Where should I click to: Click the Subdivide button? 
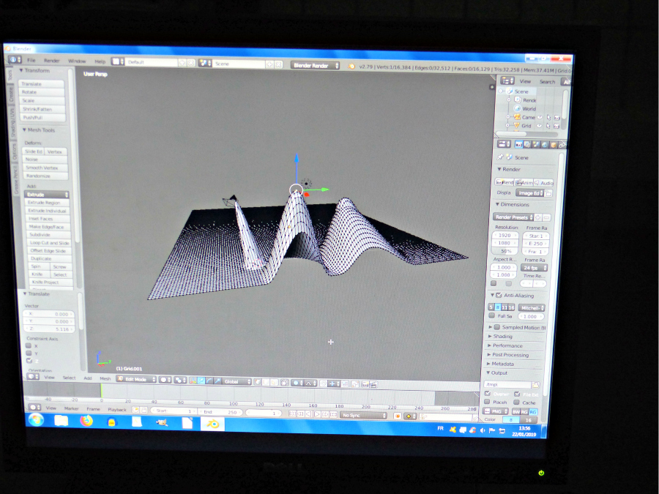(41, 235)
